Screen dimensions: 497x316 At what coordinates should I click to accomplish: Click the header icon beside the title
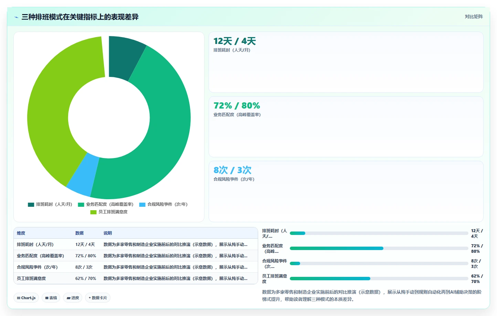point(16,17)
